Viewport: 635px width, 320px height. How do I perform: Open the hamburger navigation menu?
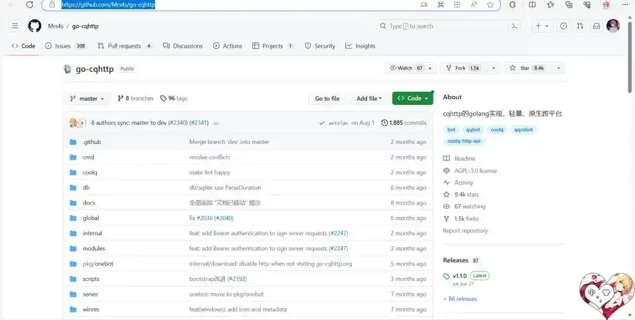15,26
